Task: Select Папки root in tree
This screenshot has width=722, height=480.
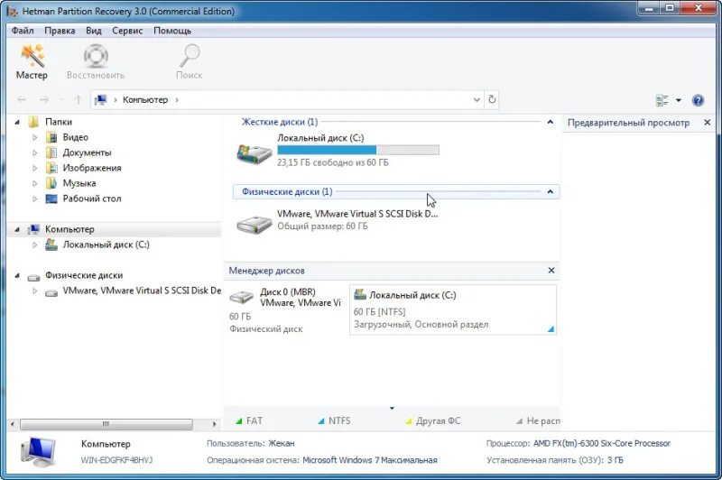Action: (x=59, y=122)
